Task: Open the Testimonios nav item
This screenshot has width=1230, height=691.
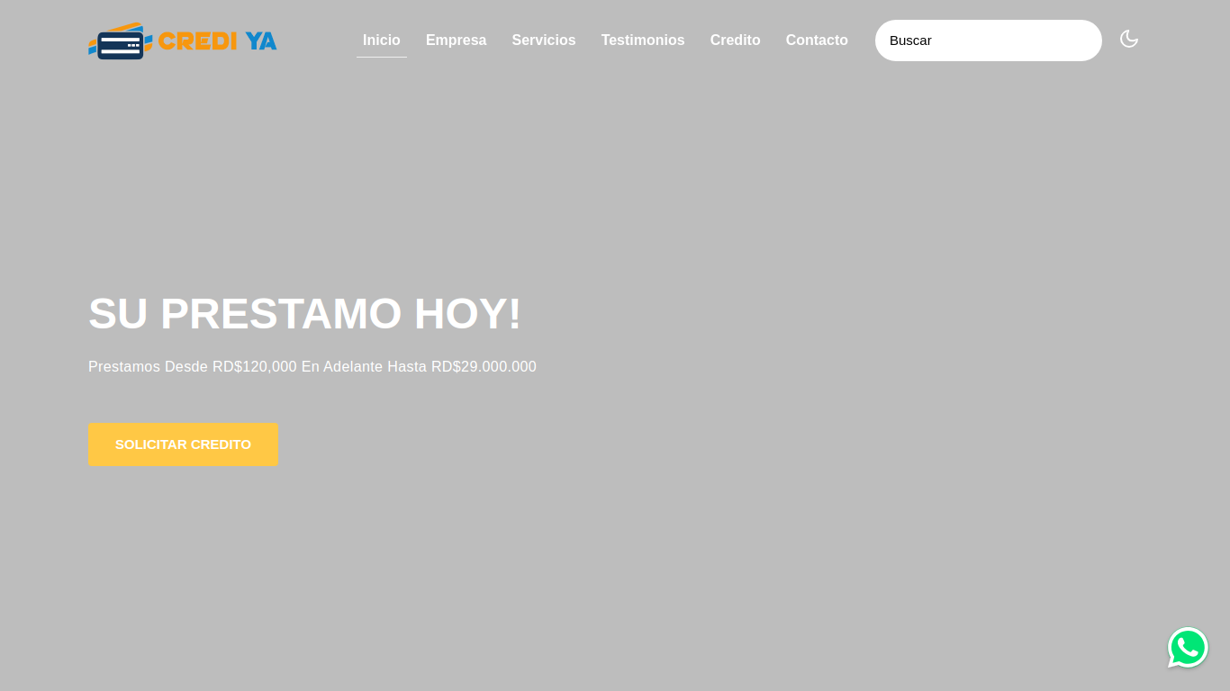Action: 643,40
